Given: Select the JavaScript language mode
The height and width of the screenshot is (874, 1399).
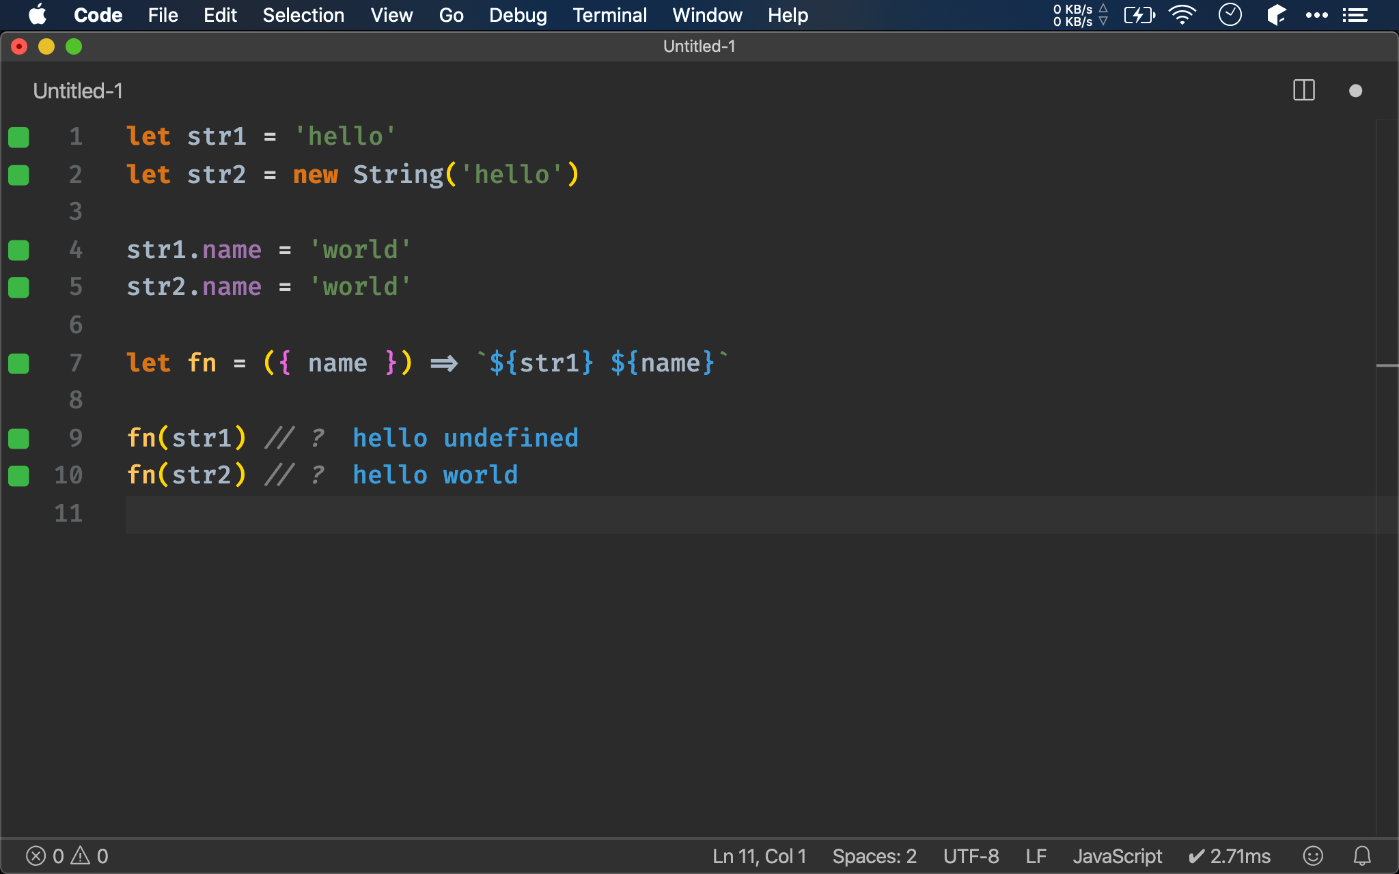Looking at the screenshot, I should (1118, 856).
